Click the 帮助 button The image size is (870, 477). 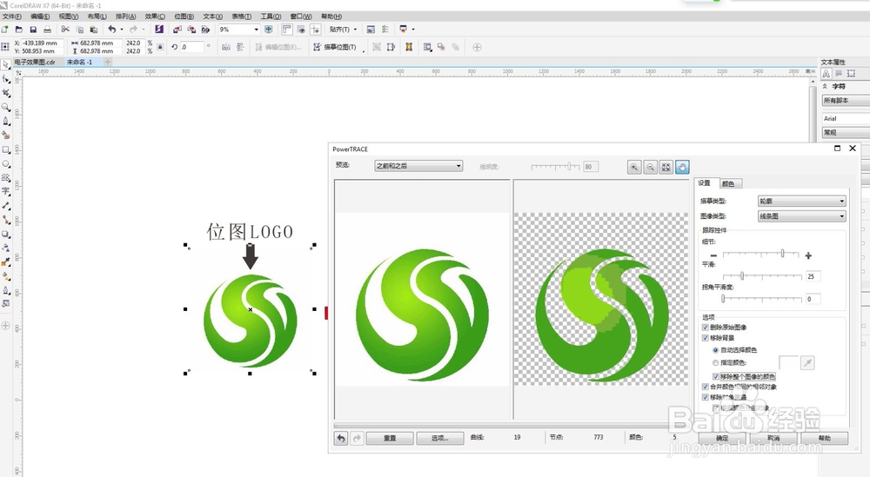tap(825, 438)
